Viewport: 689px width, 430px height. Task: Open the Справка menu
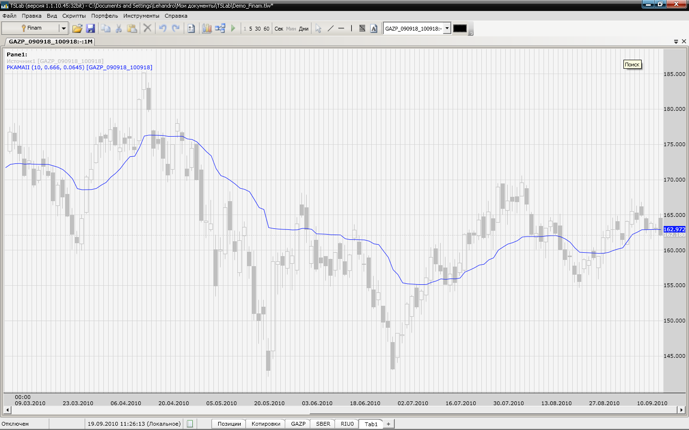coord(176,16)
